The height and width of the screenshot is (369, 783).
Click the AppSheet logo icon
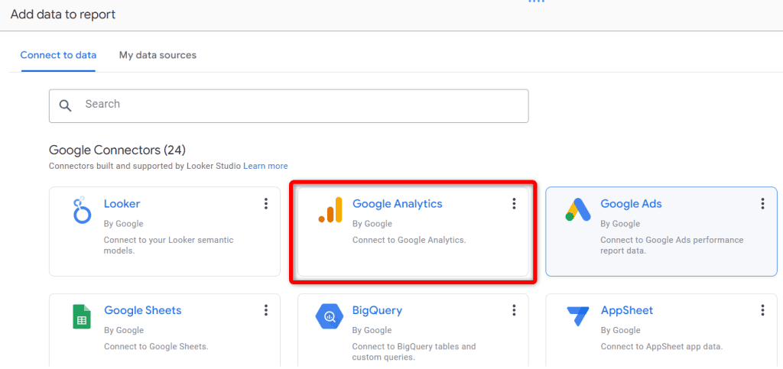coord(578,316)
